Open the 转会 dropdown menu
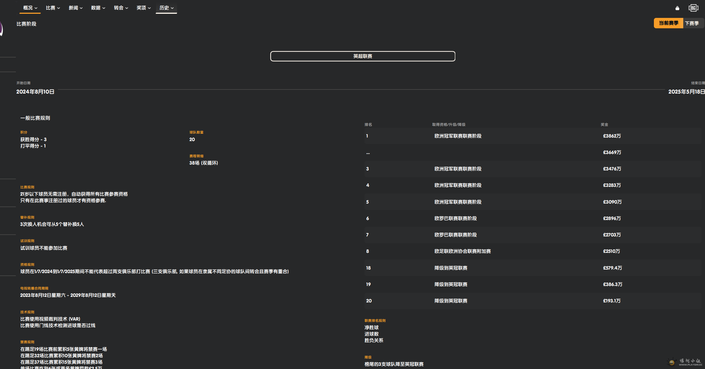Viewport: 705px width, 369px height. click(x=121, y=8)
